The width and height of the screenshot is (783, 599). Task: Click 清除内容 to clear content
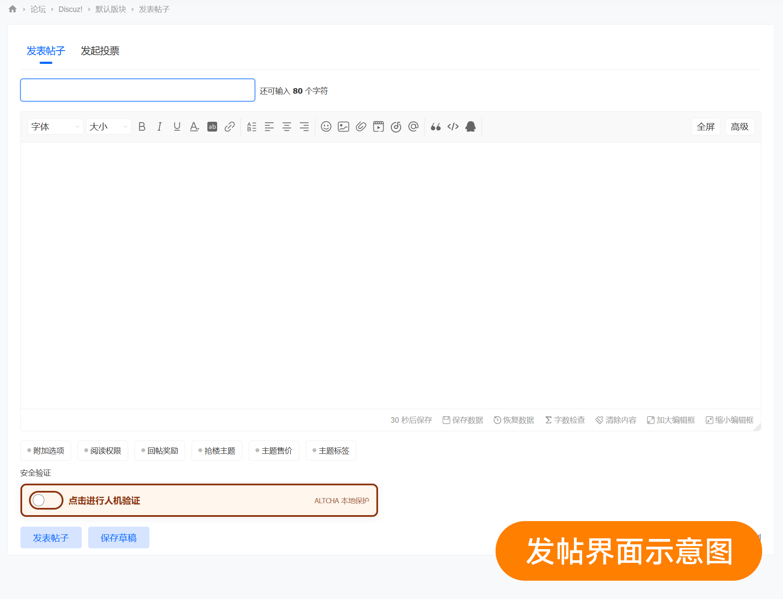coord(616,420)
